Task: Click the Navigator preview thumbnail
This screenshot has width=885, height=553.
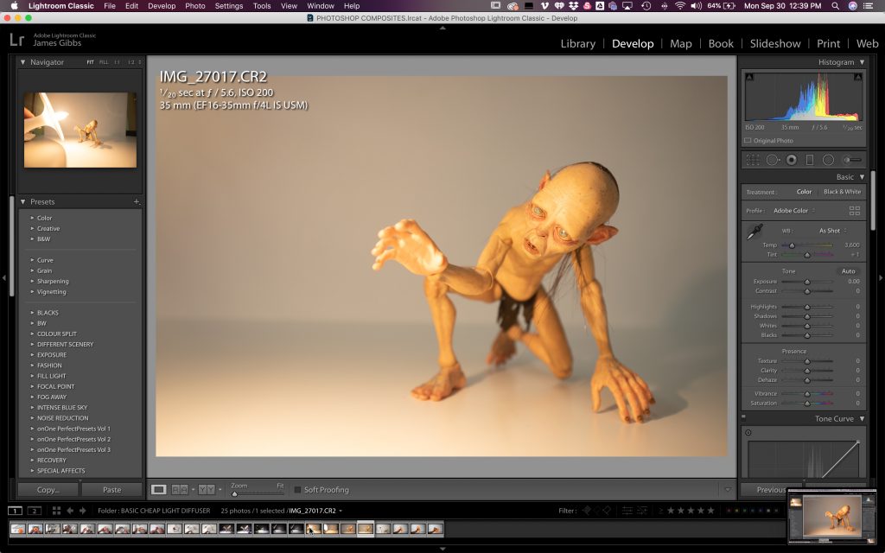Action: click(80, 130)
